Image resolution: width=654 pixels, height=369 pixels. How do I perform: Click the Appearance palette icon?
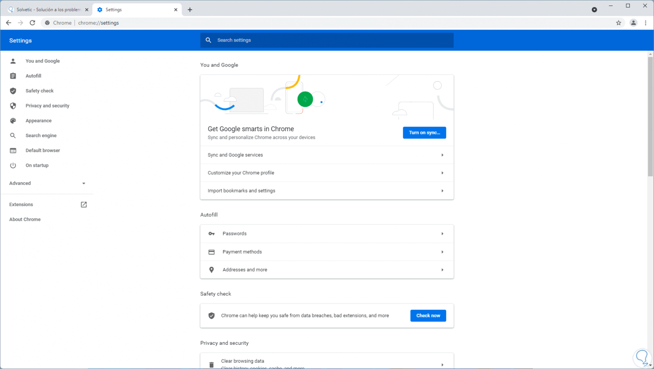coord(13,121)
